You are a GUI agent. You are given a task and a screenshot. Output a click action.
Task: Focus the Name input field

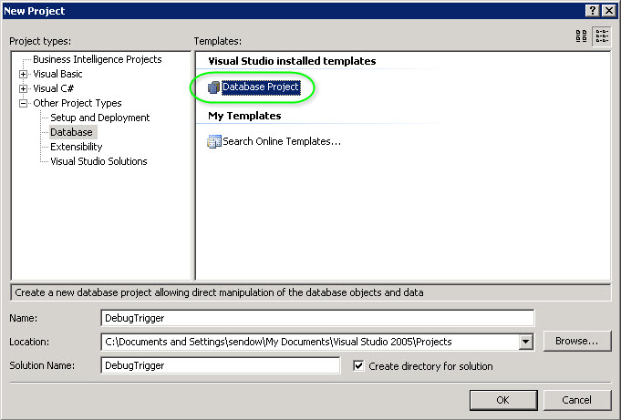click(317, 318)
